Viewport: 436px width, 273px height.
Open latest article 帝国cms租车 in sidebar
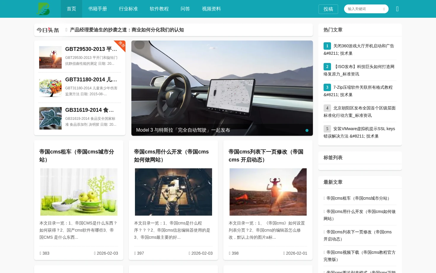[x=359, y=198]
